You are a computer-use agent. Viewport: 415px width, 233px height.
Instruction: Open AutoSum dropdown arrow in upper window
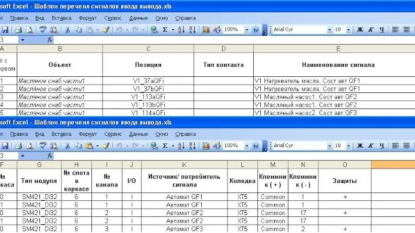(x=173, y=30)
